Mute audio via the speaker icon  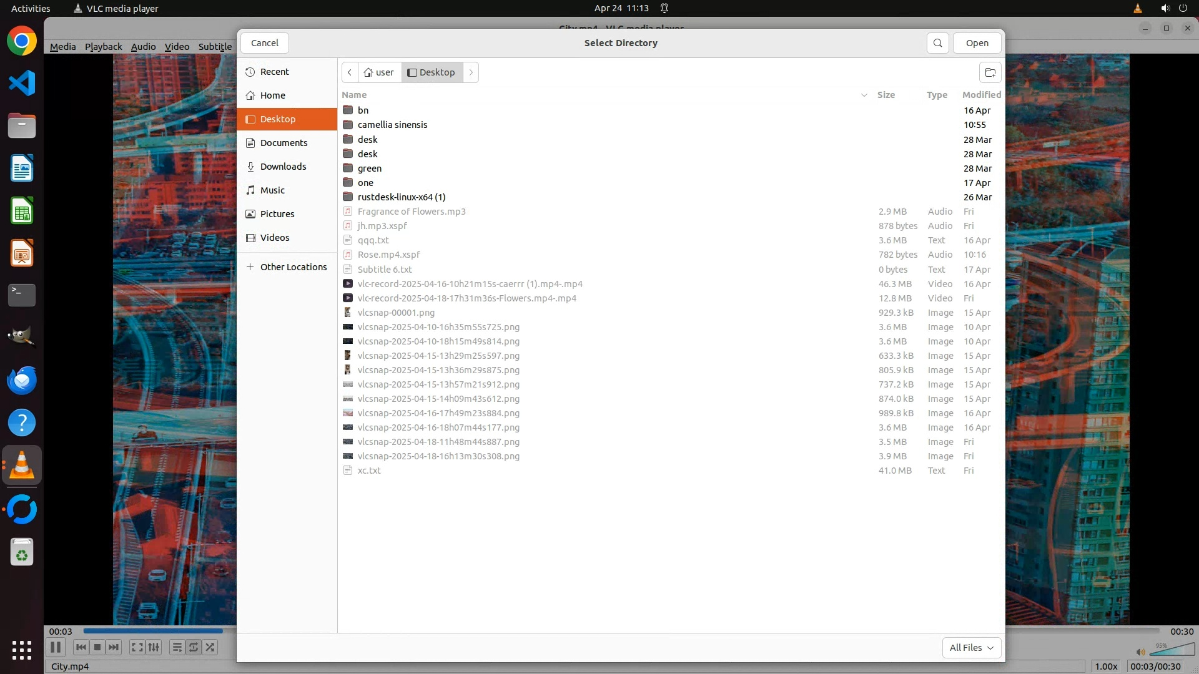click(x=1140, y=652)
